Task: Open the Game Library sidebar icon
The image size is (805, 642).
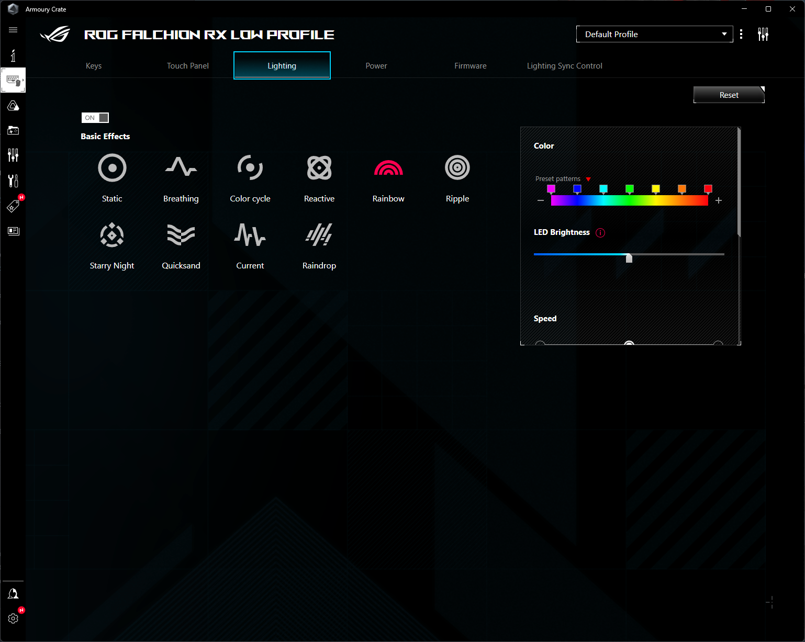Action: click(13, 130)
